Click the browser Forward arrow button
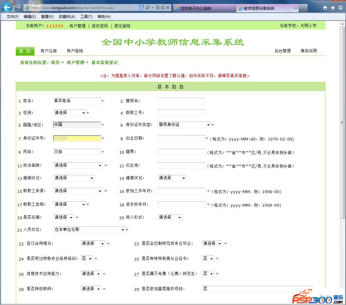The image size is (346, 305). 18,8
